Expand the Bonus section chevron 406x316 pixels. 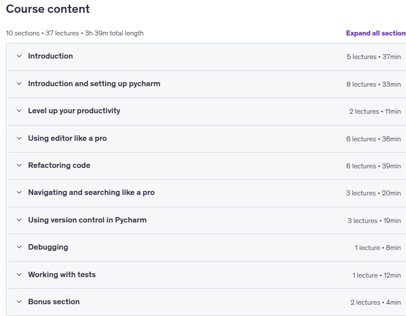[x=19, y=302]
